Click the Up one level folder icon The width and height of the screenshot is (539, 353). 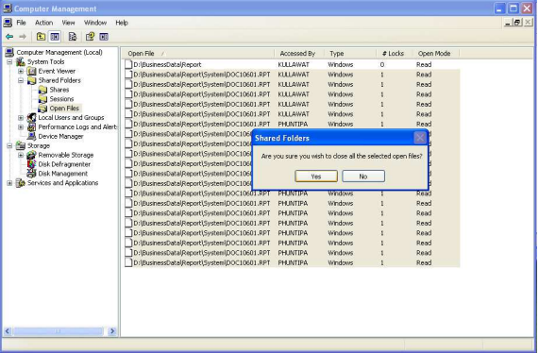pos(41,37)
